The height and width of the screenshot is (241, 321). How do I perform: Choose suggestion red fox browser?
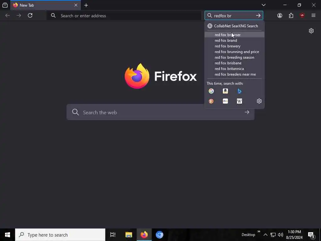pos(234,35)
